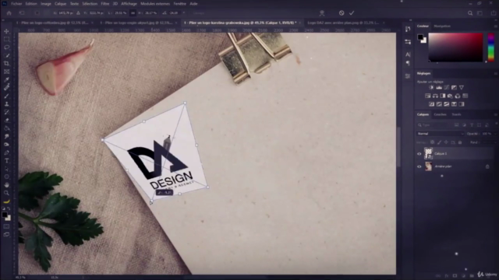Switch to the Couches tab
The width and height of the screenshot is (499, 280).
(440, 114)
